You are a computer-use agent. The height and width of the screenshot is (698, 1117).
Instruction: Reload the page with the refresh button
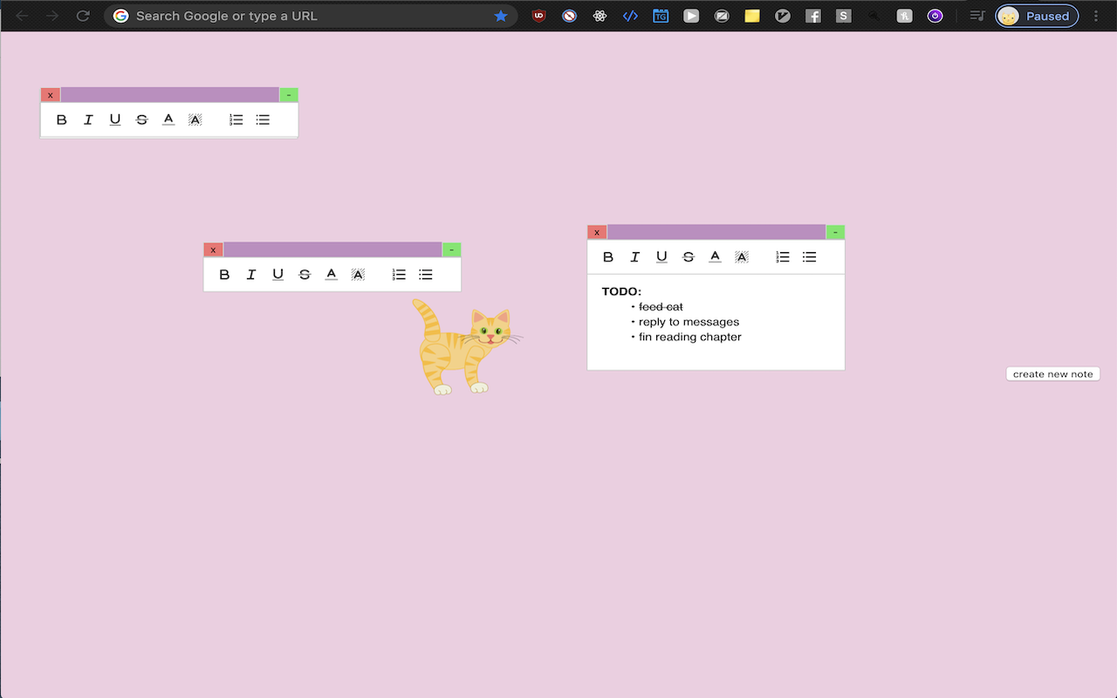point(83,16)
